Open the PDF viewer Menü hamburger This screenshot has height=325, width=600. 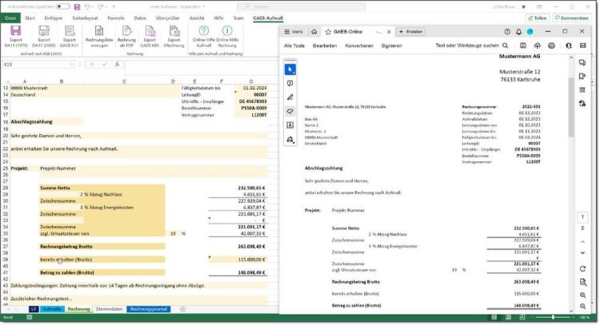(x=293, y=31)
